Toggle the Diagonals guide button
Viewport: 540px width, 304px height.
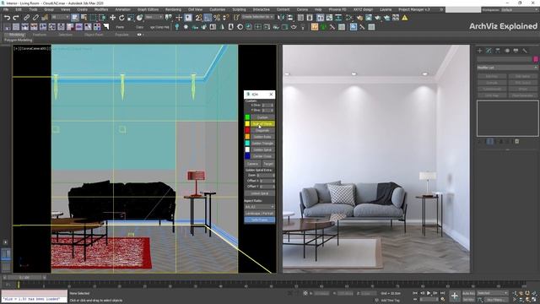[x=262, y=130]
